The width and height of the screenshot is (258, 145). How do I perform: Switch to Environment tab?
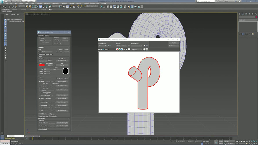[41, 35]
